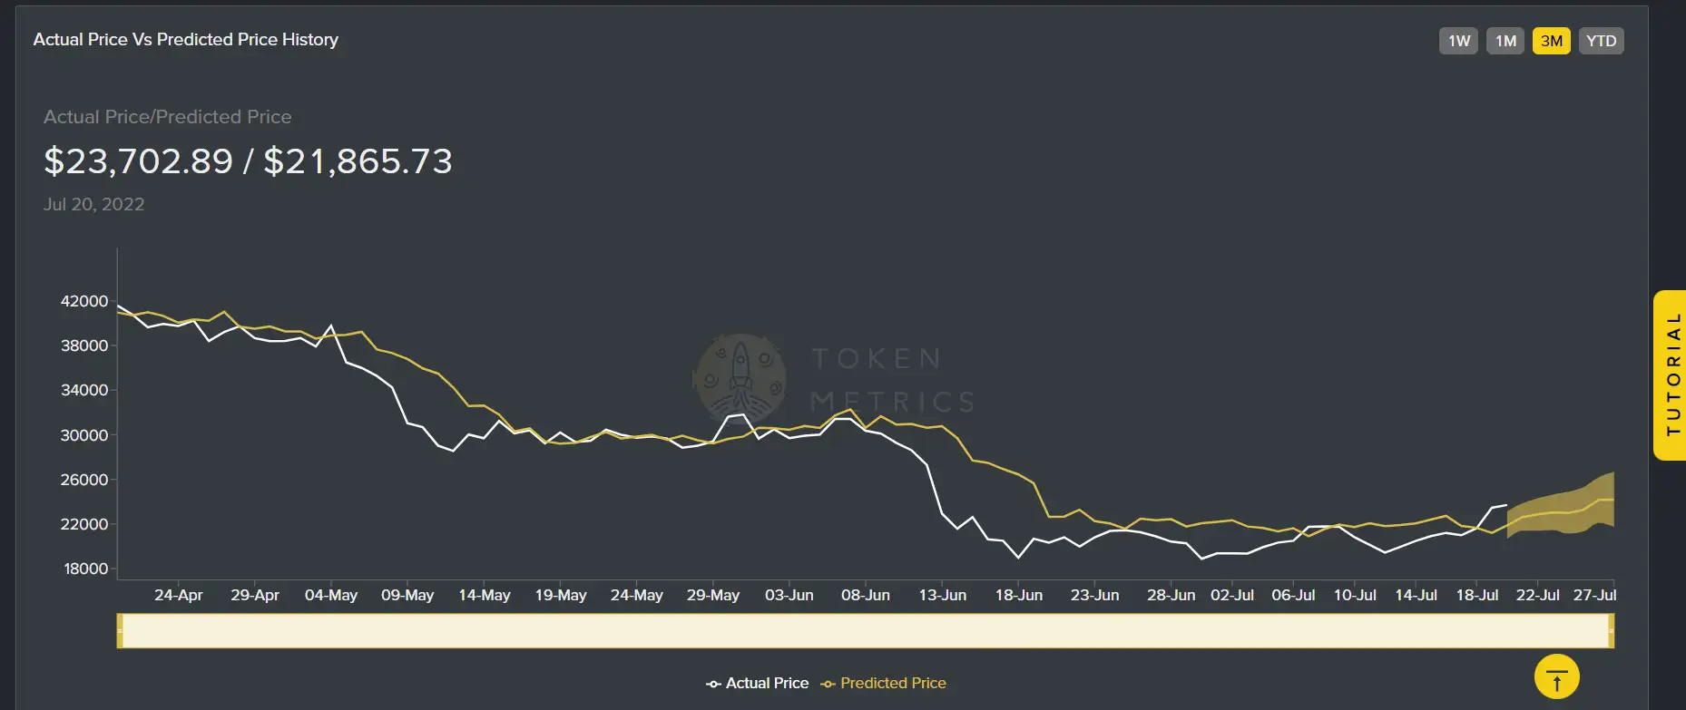Click the Jul 20, 2022 date text

pyautogui.click(x=94, y=205)
